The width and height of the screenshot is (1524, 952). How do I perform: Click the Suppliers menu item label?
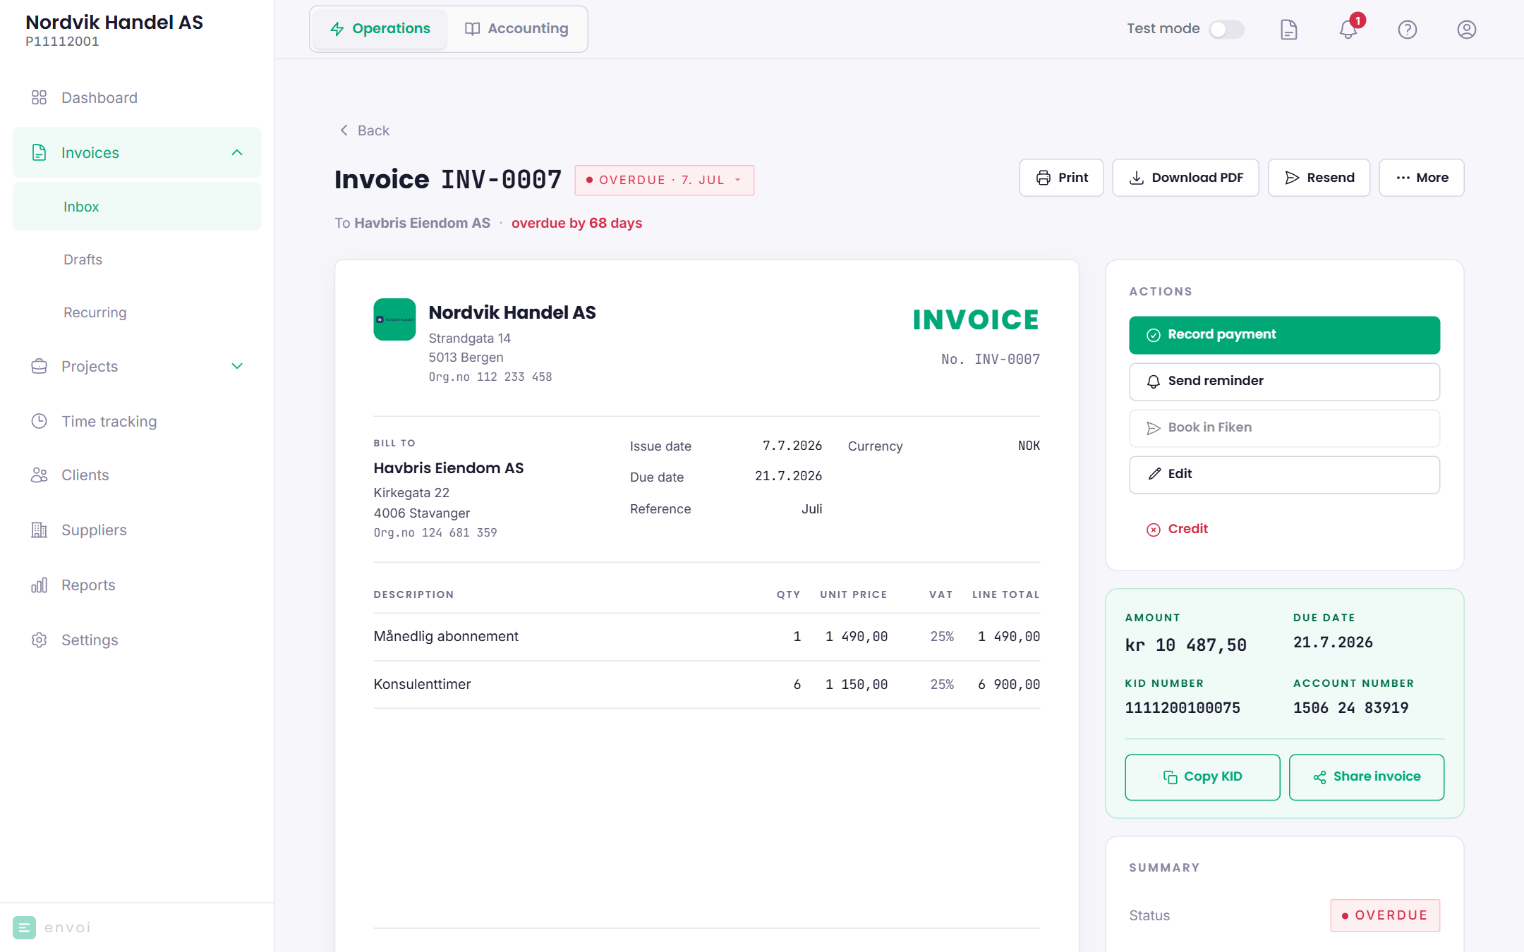click(x=94, y=530)
